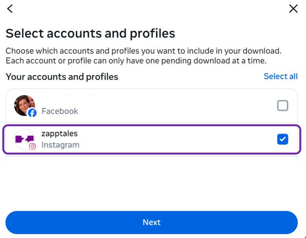Click the back arrow at top left
Screen dimensions: 306x238
point(10,9)
